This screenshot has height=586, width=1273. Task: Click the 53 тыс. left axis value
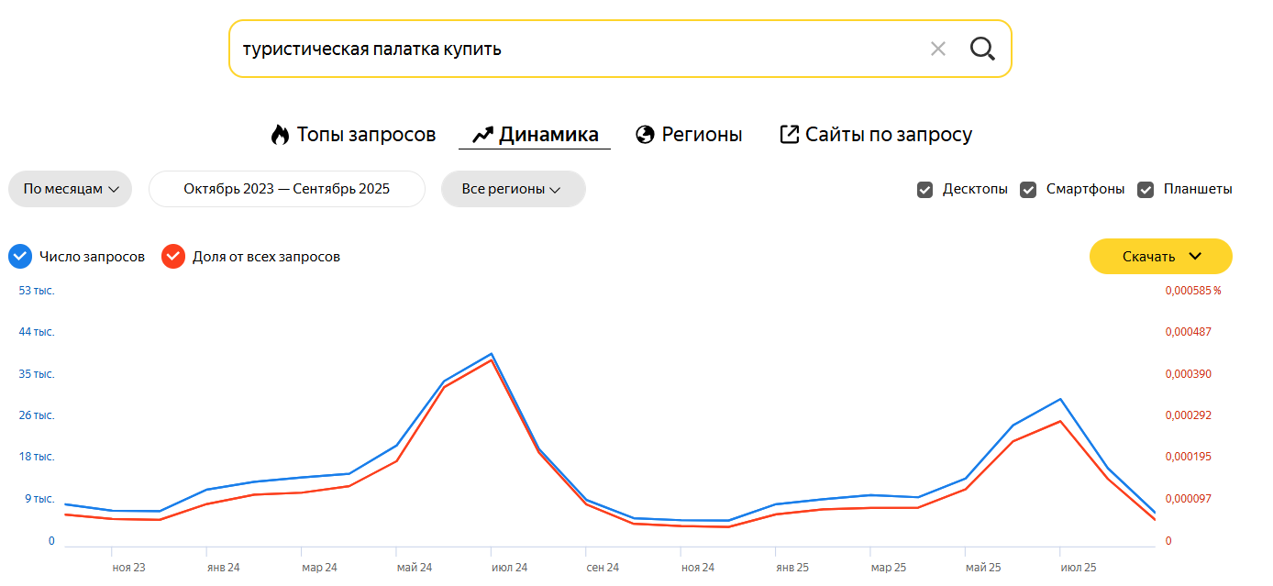37,291
